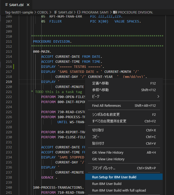Click the symbol icon before PROCEDURE DIVISION.
This screenshot has width=174, height=195.
pos(115,12)
